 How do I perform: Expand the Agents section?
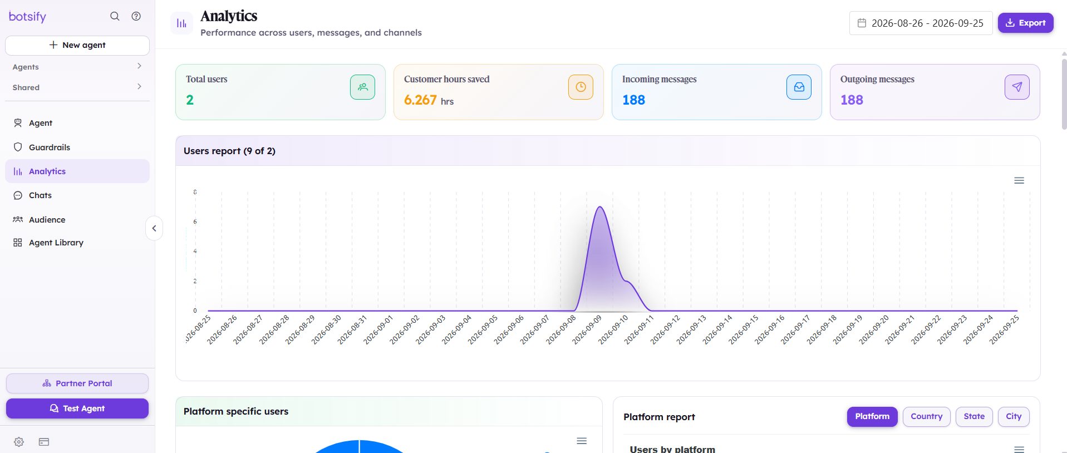[77, 67]
